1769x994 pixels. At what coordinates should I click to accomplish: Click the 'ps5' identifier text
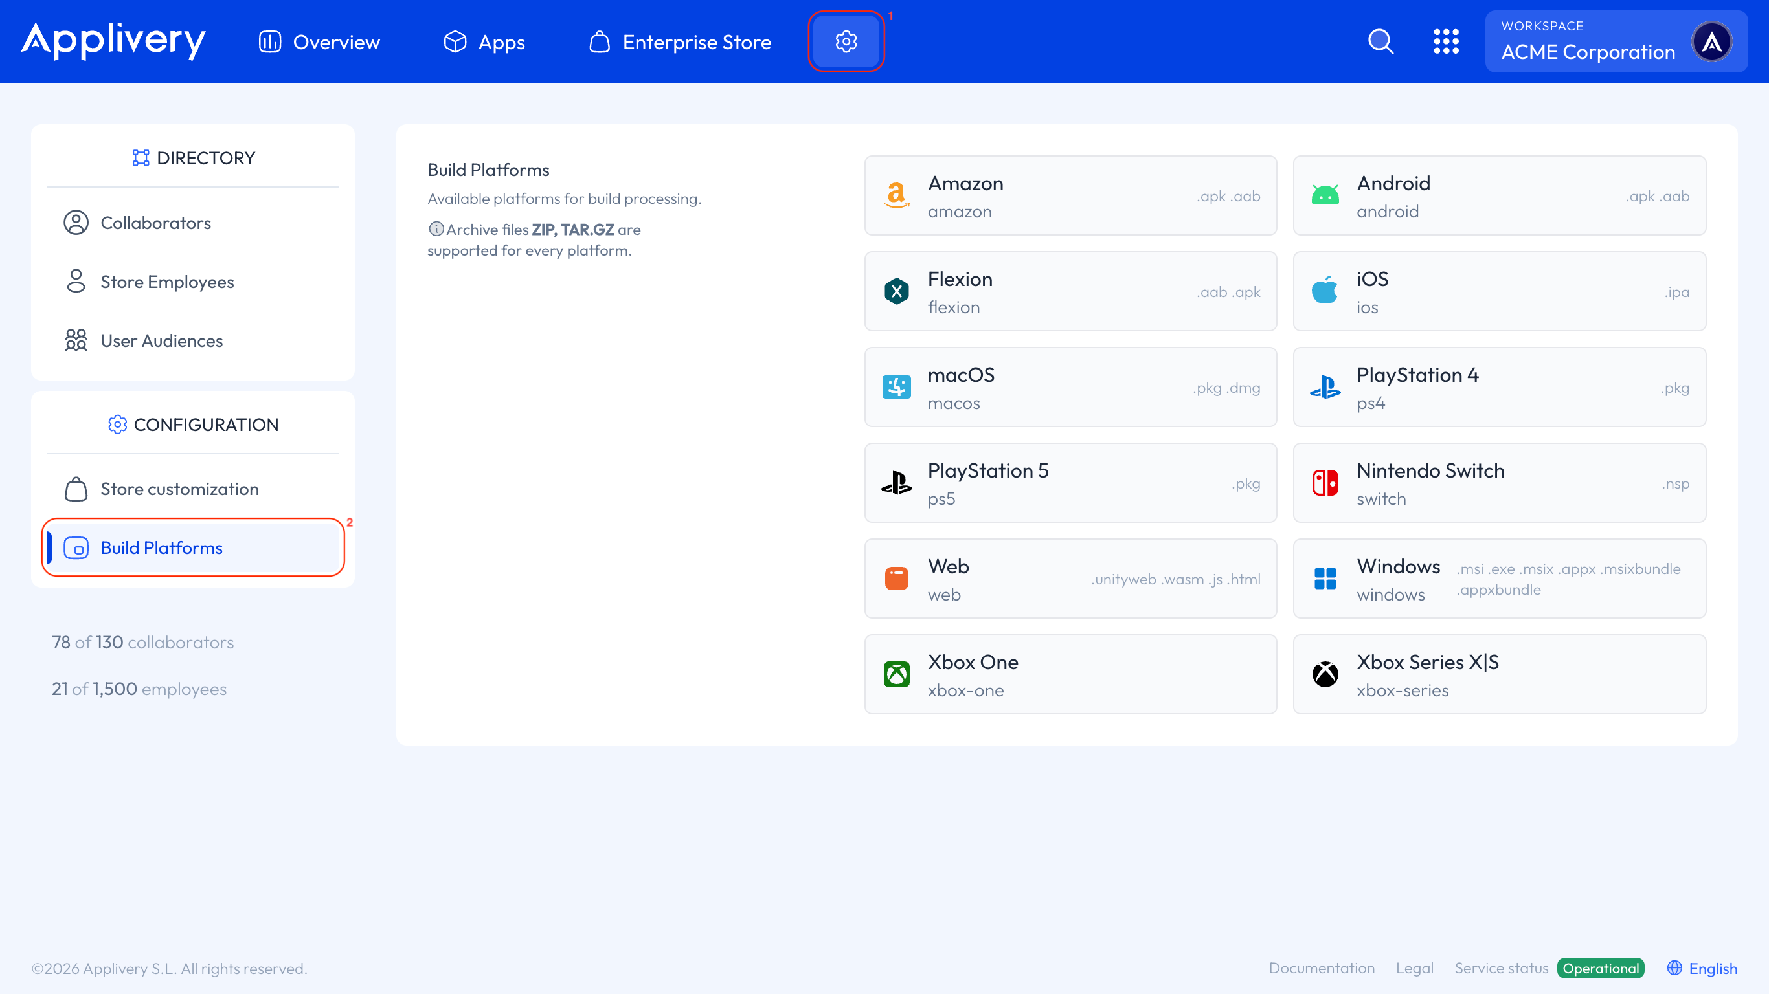pos(941,499)
